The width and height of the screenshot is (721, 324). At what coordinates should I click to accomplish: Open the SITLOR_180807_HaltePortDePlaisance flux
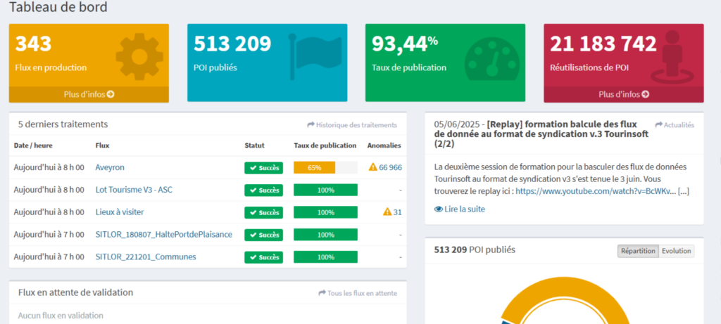163,234
